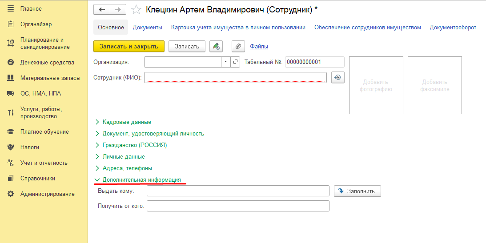Screen dimensions: 486x243
Task: Click the Платное обучение graduation cap icon
Action: [x=11, y=131]
